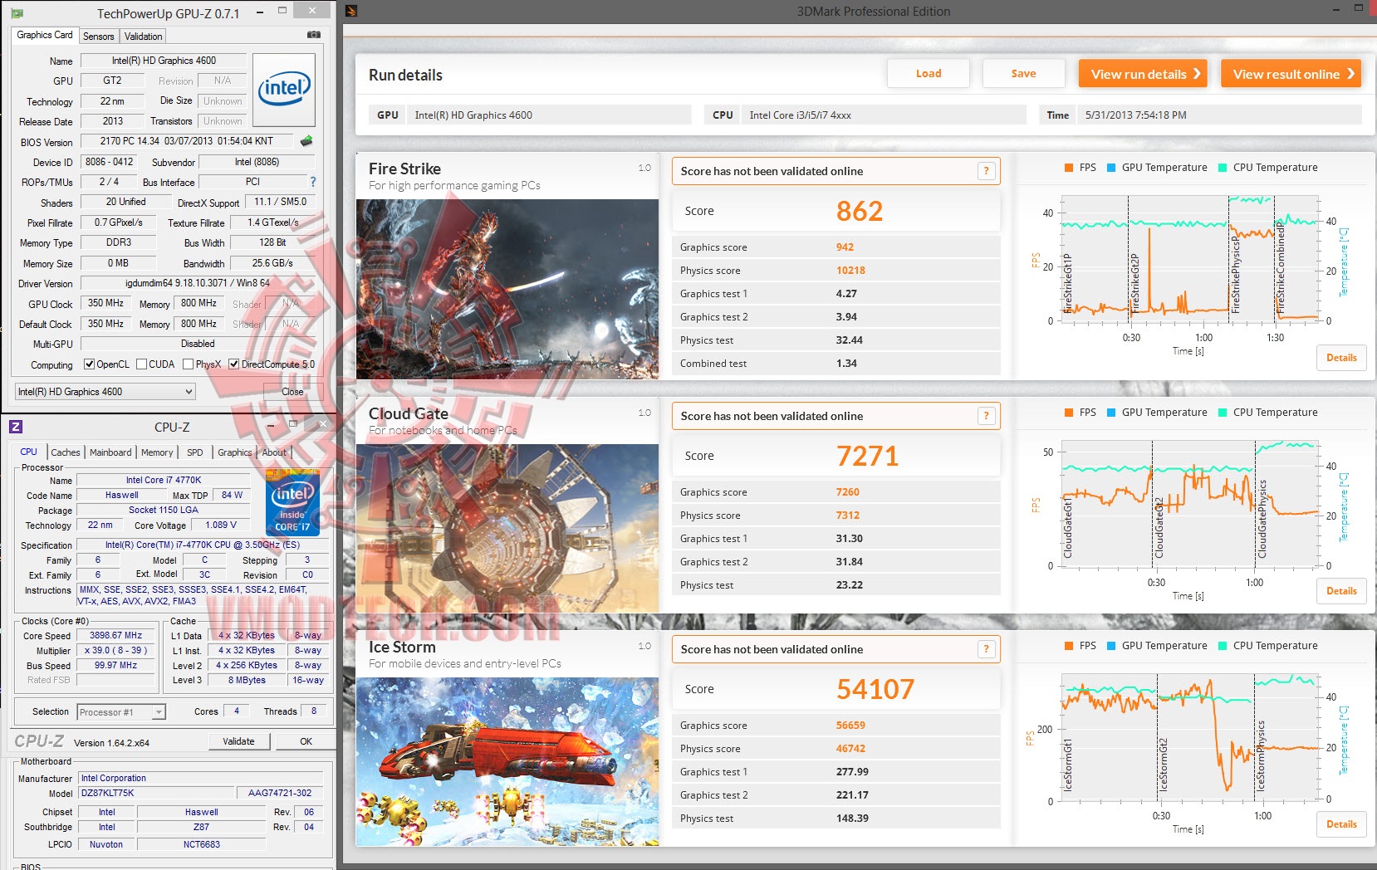Click the CPU-Z title bar app icon
Screen dimensions: 1377x870
(16, 427)
